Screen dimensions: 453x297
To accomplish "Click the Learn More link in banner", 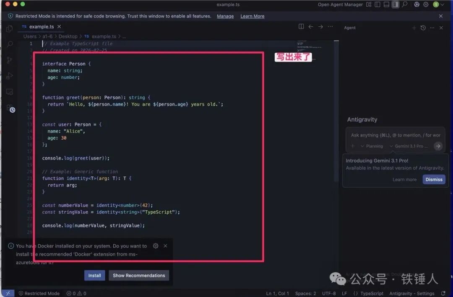I will coord(252,16).
